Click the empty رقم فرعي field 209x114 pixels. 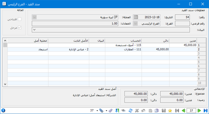click(182, 24)
